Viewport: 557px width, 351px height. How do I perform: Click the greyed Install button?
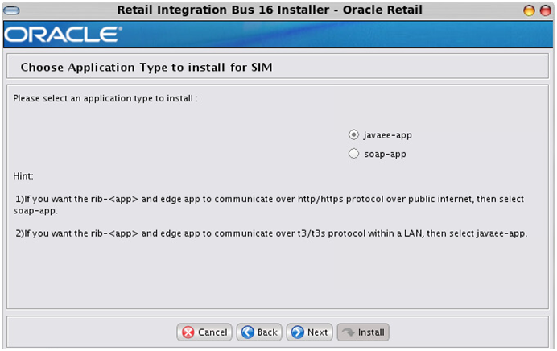[x=363, y=332]
